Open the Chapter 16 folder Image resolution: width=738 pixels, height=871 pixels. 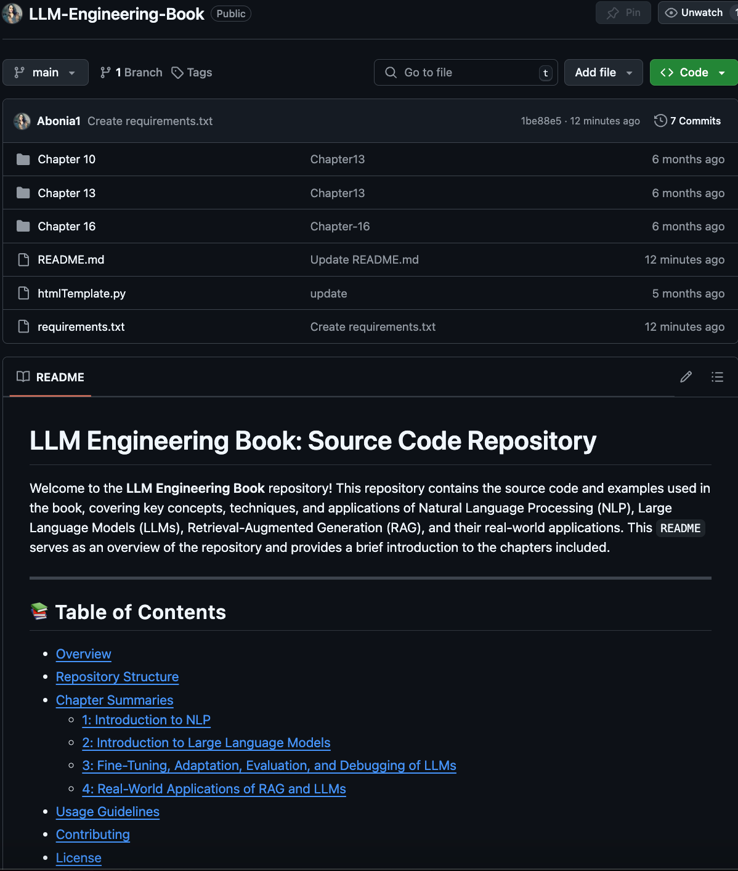tap(67, 227)
